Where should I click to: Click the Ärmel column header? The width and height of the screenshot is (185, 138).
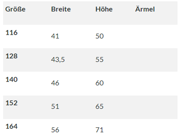pos(145,9)
